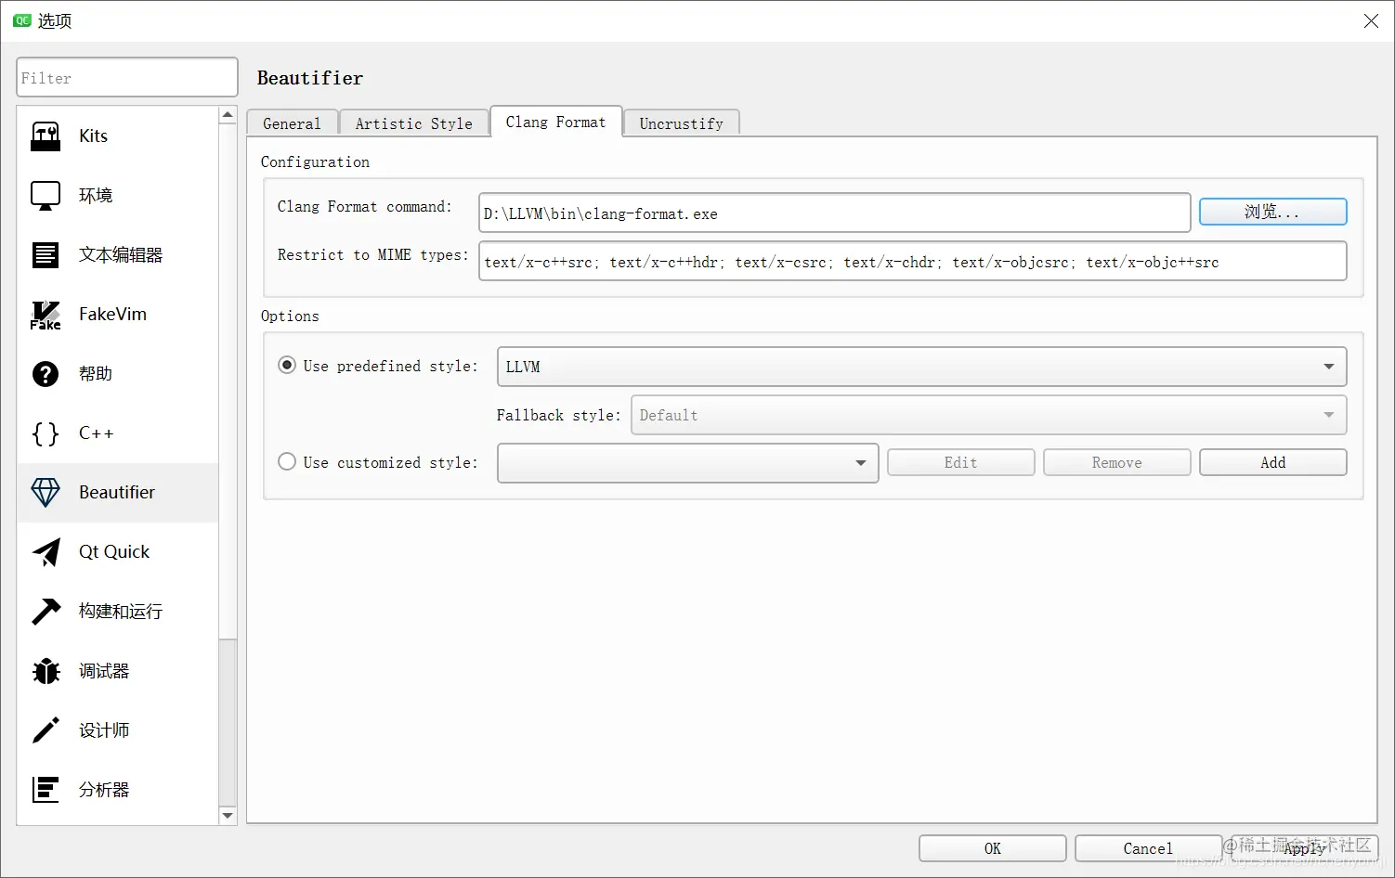
Task: Click the category list scrollbar track
Action: (228, 723)
